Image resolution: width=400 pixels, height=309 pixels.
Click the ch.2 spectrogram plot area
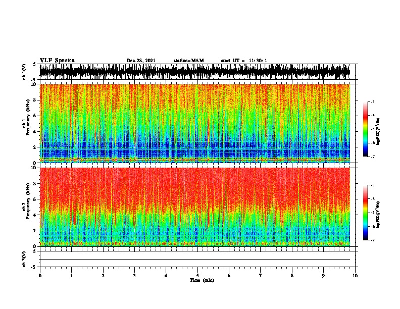[x=195, y=207]
